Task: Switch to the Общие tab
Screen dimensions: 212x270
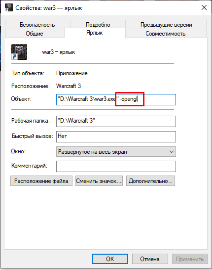Action: click(x=35, y=34)
